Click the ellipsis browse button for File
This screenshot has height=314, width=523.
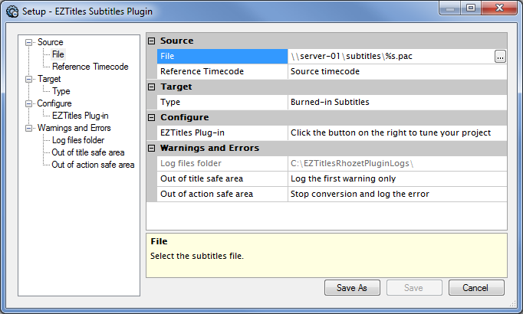[500, 56]
